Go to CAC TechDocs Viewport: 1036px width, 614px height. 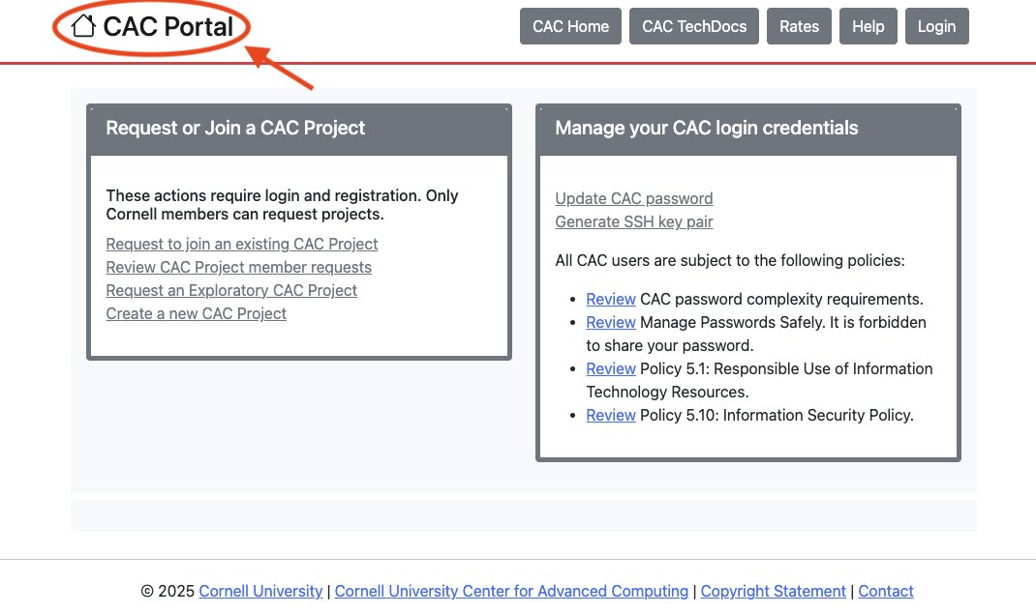(694, 27)
